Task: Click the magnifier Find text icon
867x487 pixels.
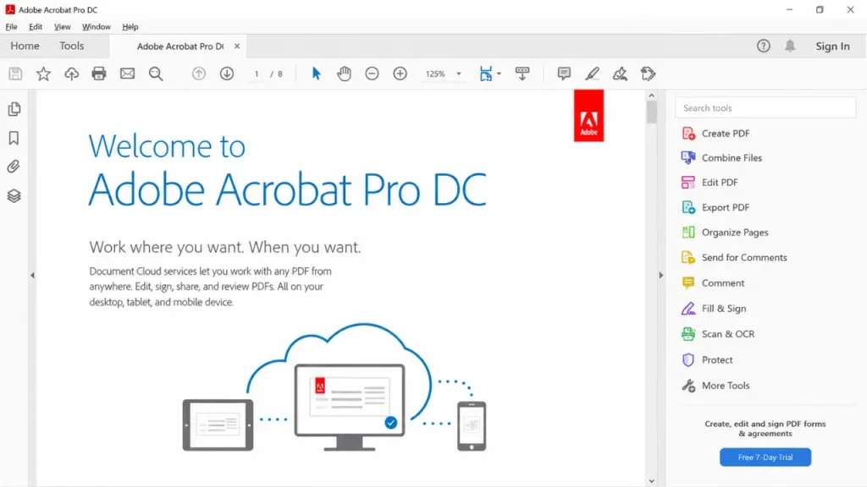Action: [156, 74]
